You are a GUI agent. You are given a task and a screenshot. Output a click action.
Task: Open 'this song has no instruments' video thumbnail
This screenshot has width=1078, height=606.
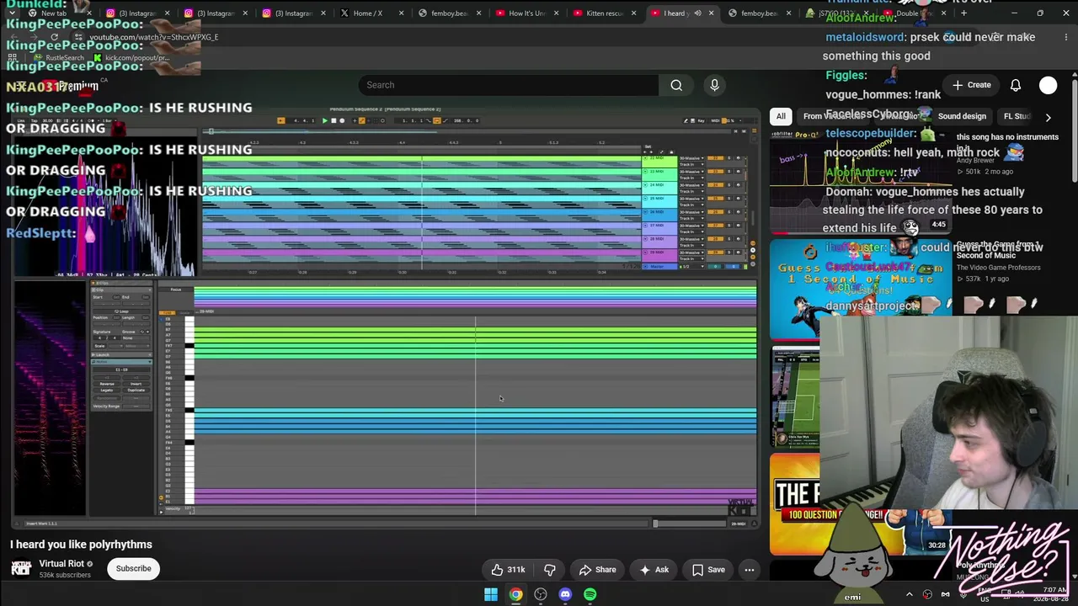tap(860, 185)
